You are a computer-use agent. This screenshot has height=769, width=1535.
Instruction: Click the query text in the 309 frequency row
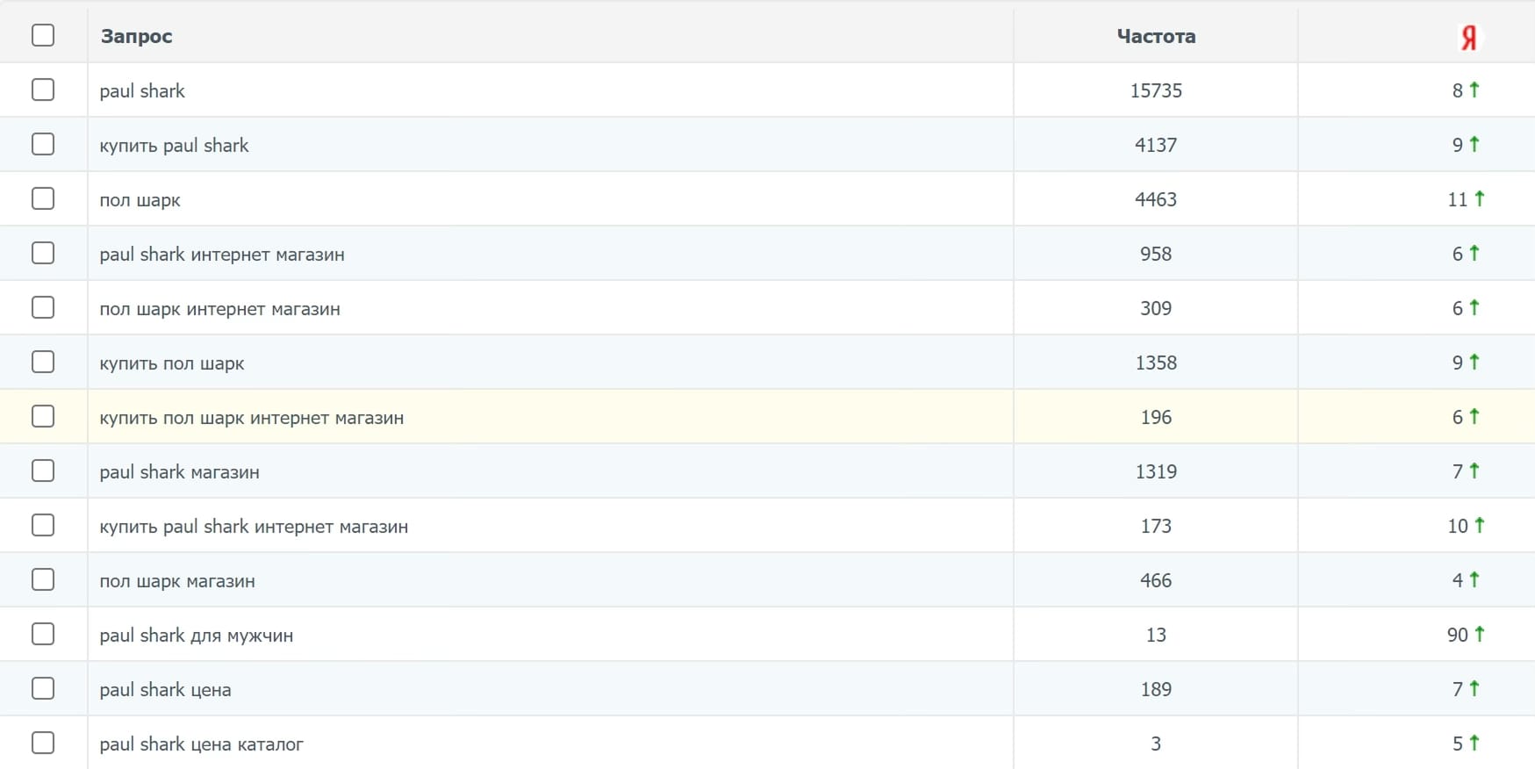click(219, 309)
